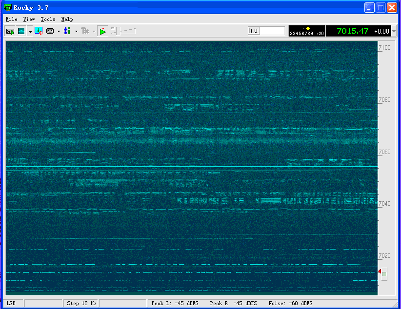Click the 7060 frequency scale label
Screen dimensions: 401x309
[384, 152]
